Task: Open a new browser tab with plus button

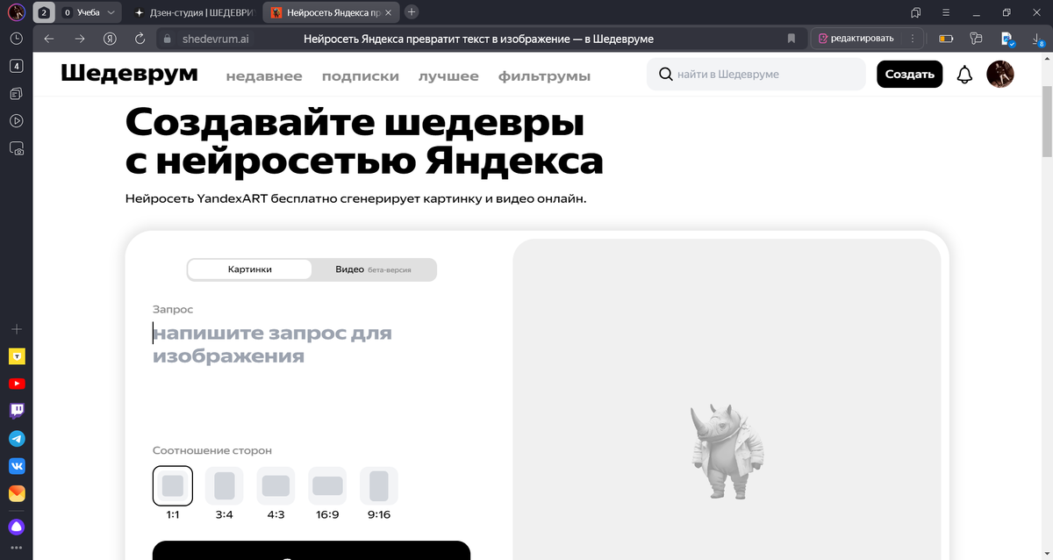Action: [x=412, y=12]
